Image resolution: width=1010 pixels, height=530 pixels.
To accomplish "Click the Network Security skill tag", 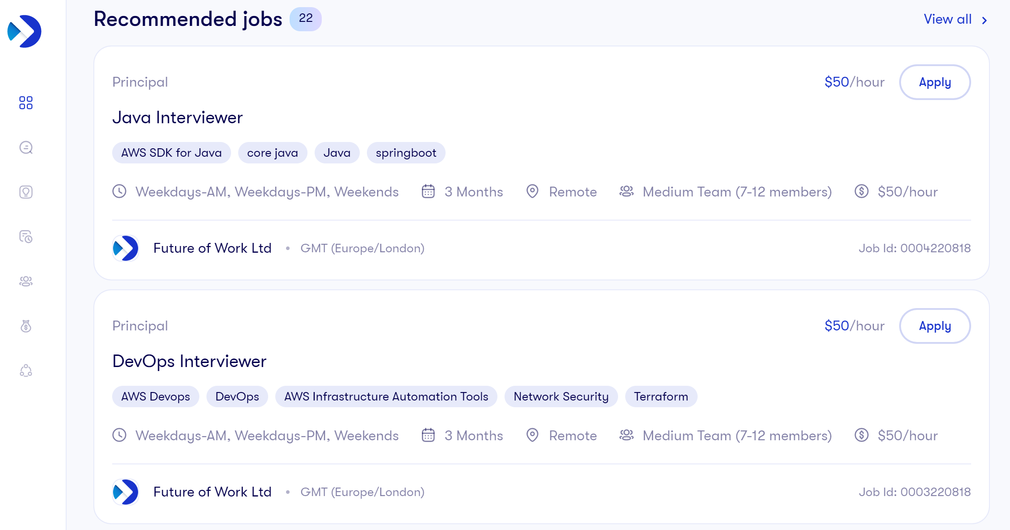I will tap(561, 397).
